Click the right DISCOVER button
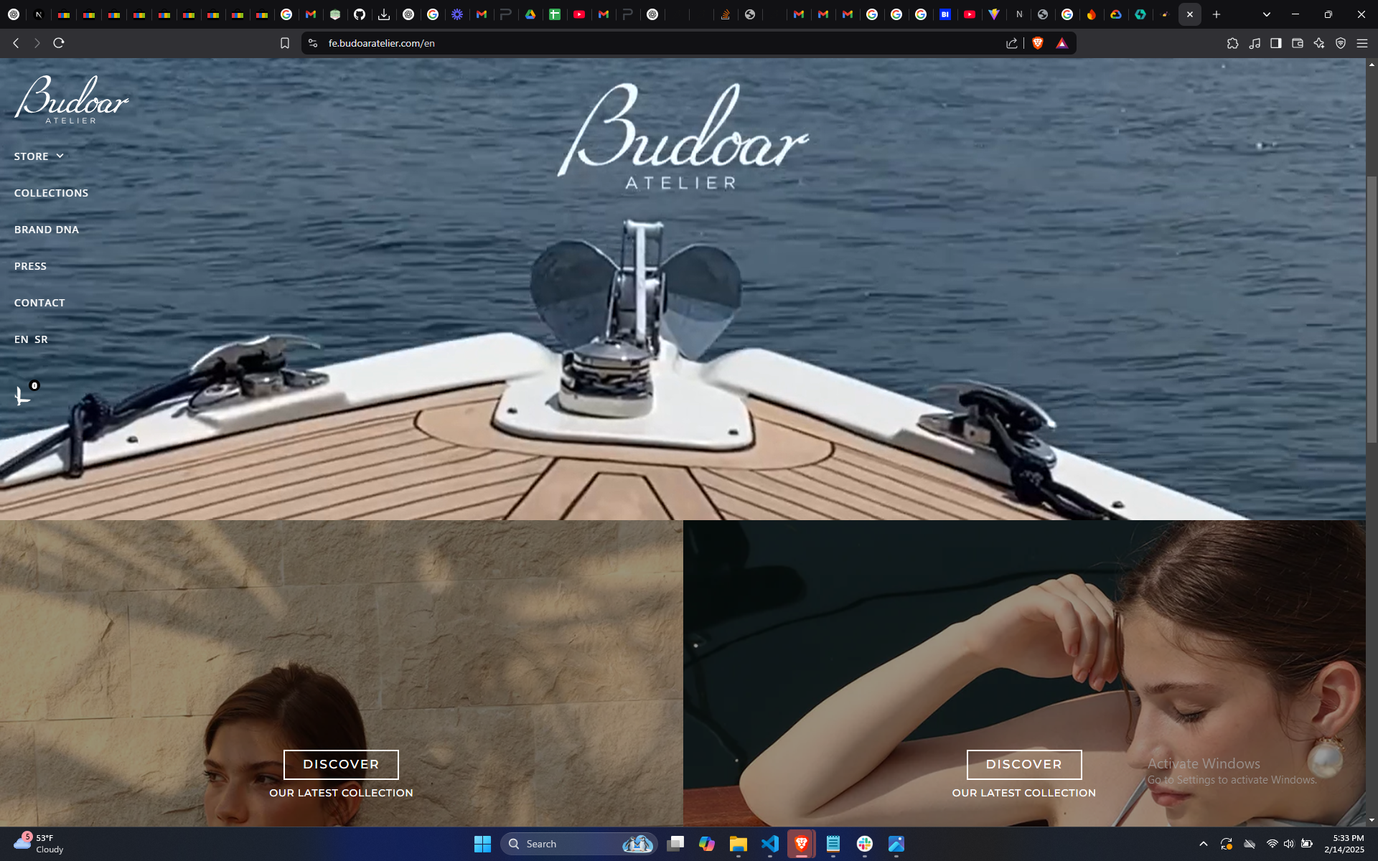Image resolution: width=1378 pixels, height=861 pixels. pyautogui.click(x=1024, y=765)
